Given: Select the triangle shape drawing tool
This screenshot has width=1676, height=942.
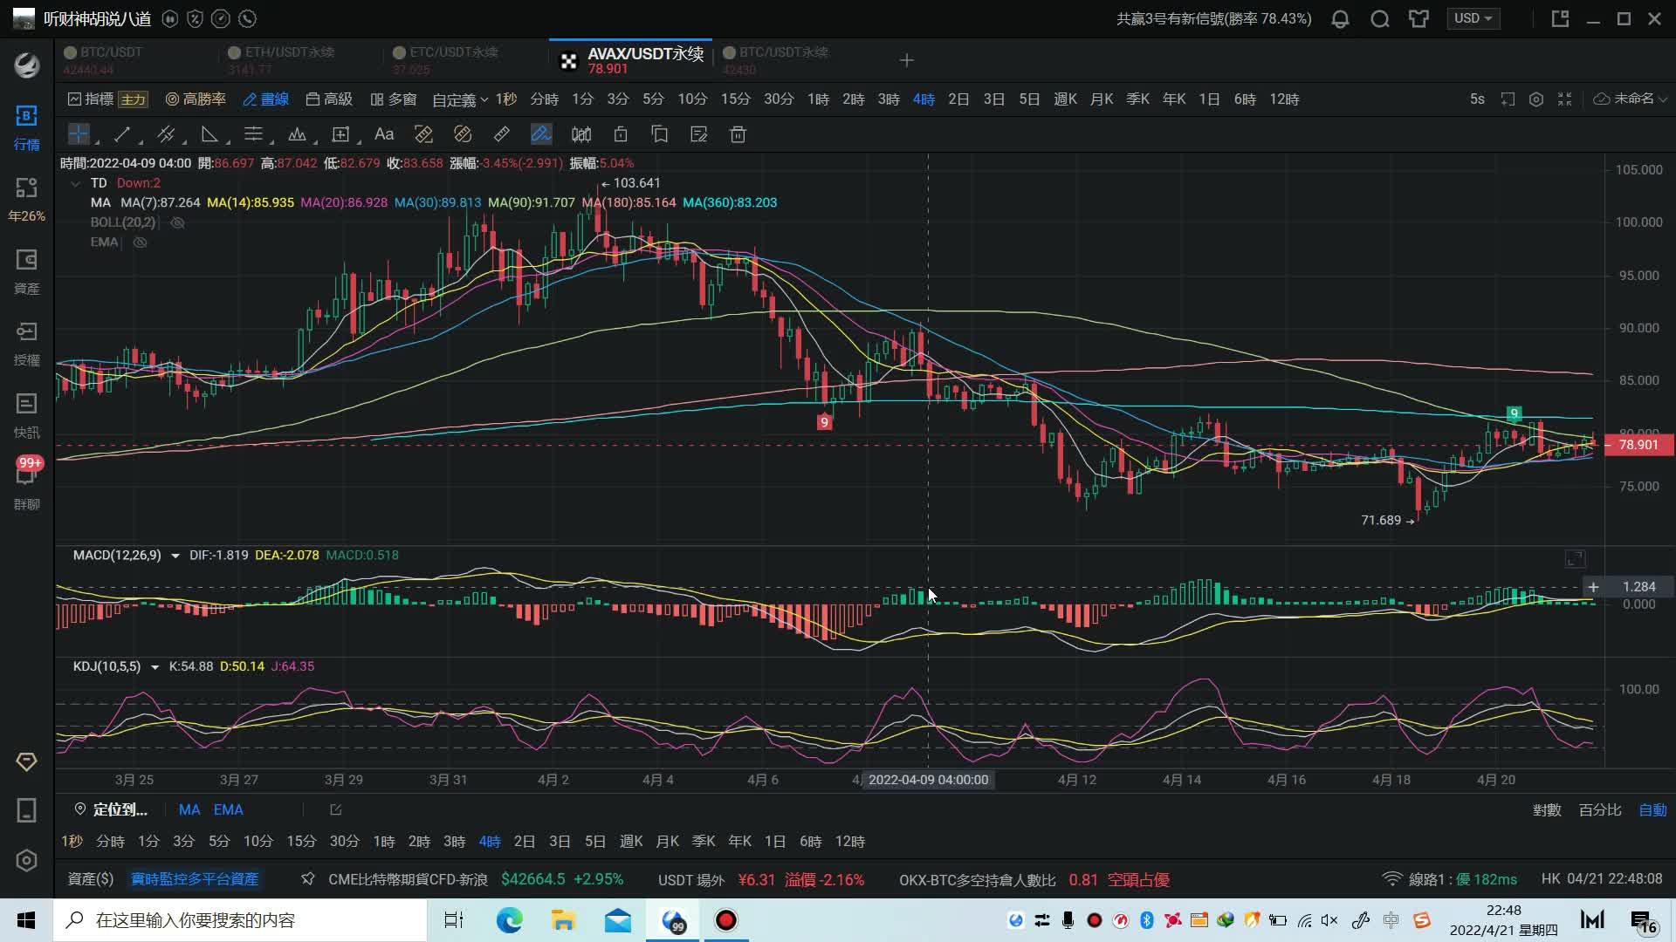Looking at the screenshot, I should tap(209, 134).
